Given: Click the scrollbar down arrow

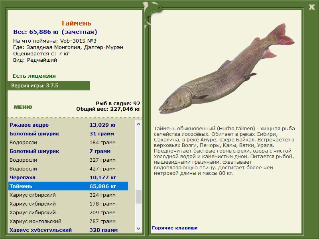Looking at the screenshot, I should 138,228.
